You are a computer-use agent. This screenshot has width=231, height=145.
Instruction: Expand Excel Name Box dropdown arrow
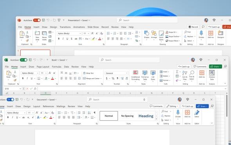pos(20,89)
